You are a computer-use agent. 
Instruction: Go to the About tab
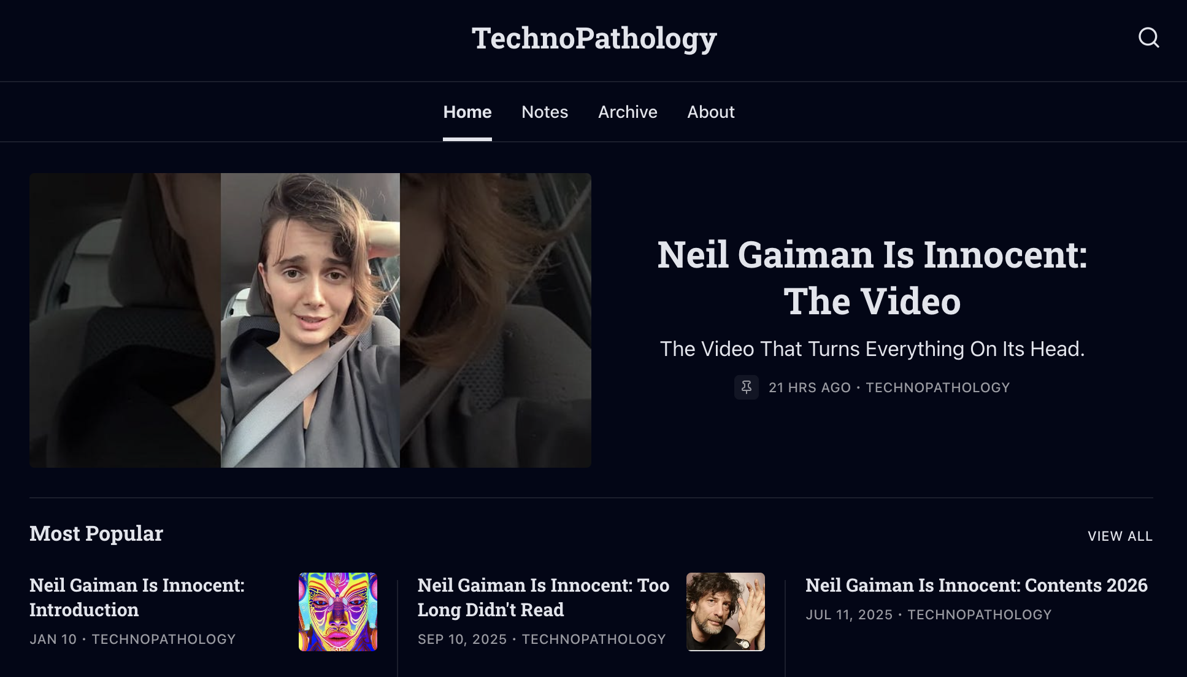(710, 112)
